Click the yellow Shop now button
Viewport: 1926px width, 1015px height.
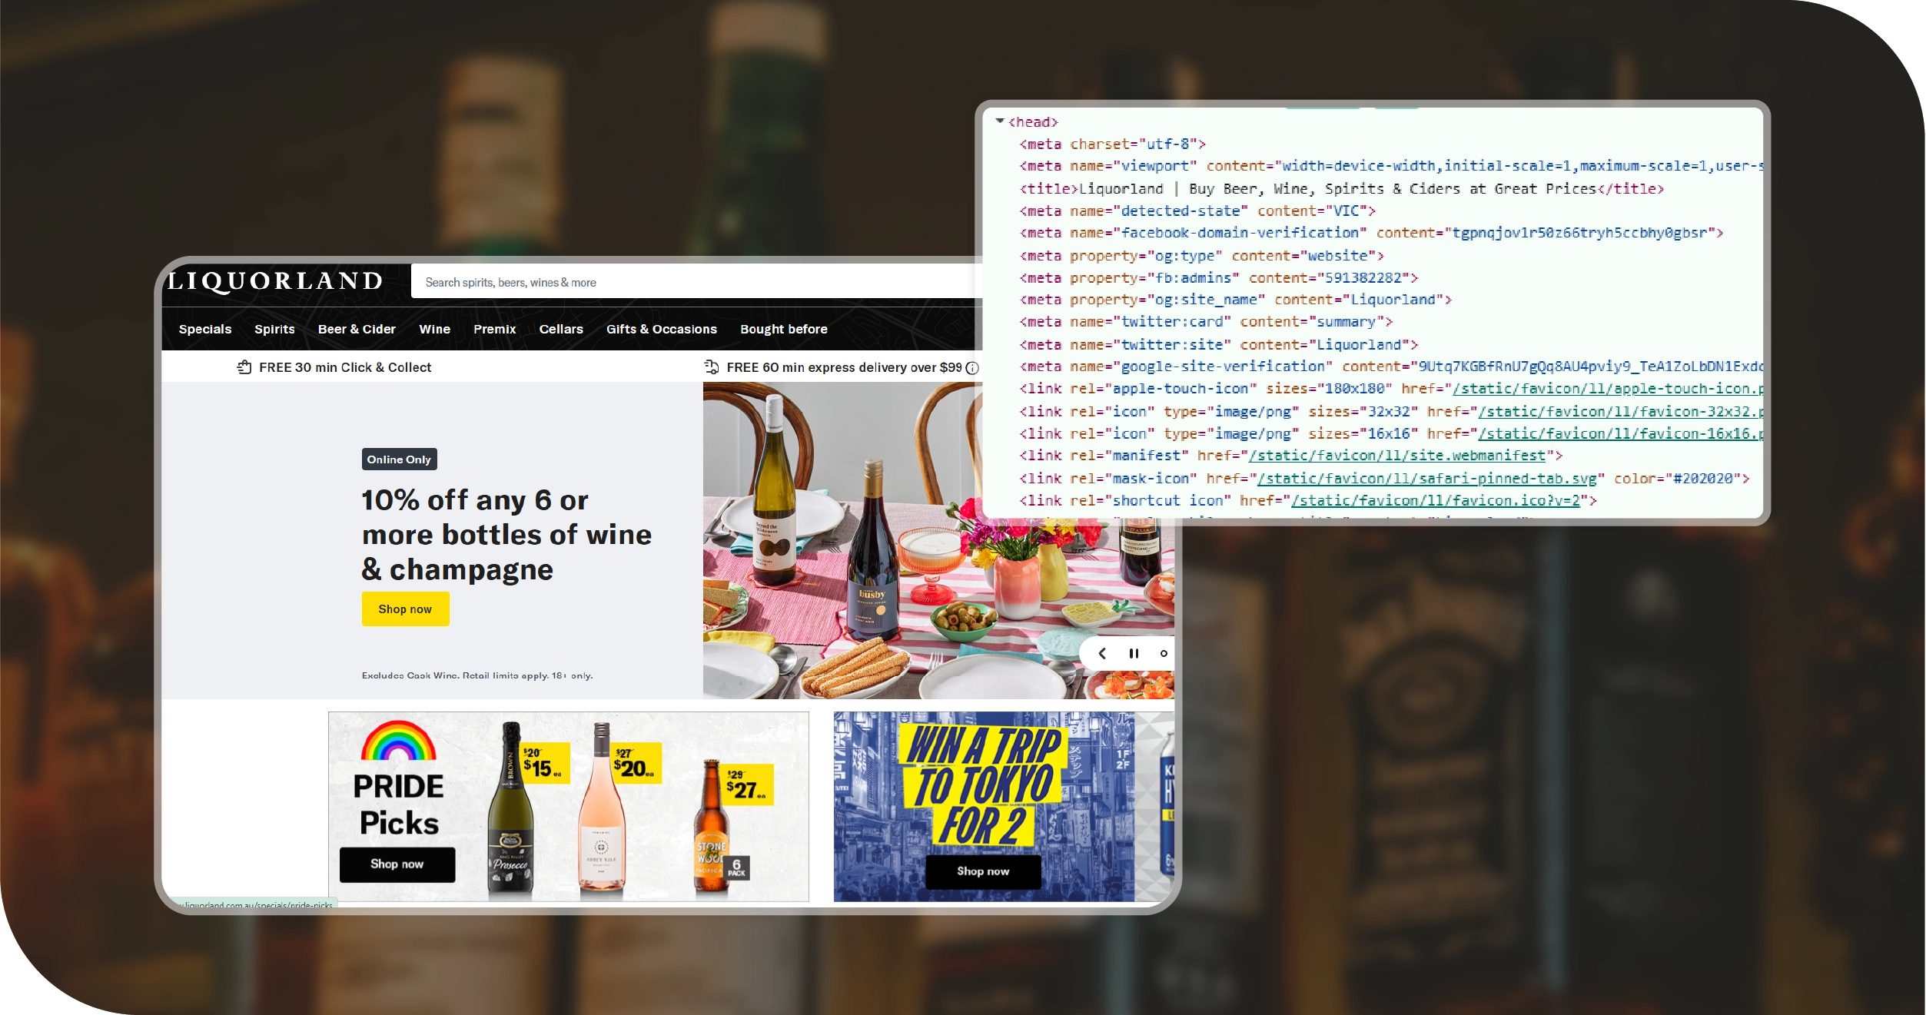405,609
